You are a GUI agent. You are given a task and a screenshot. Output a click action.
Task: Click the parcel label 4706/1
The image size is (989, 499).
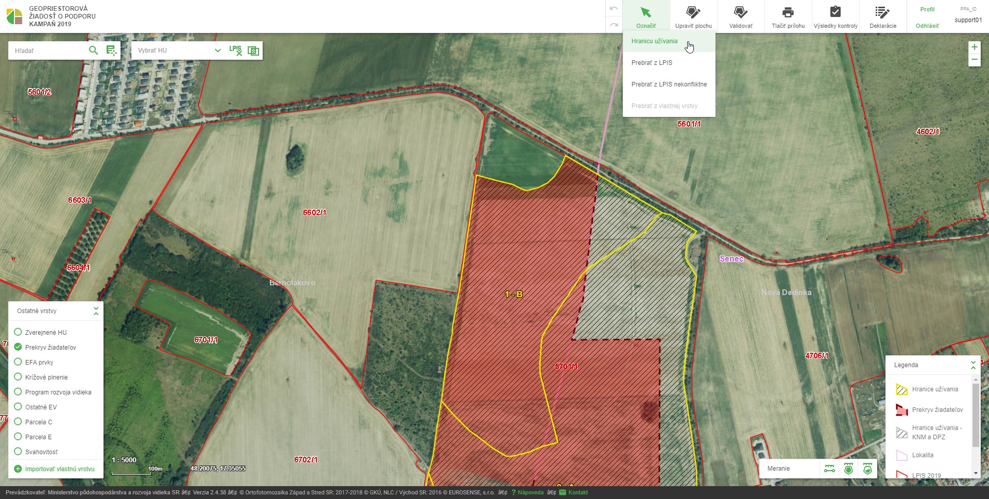816,356
